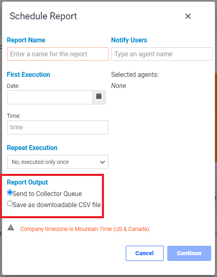Choose Save as downloadable CSV file radio
The height and width of the screenshot is (277, 217).
point(10,203)
